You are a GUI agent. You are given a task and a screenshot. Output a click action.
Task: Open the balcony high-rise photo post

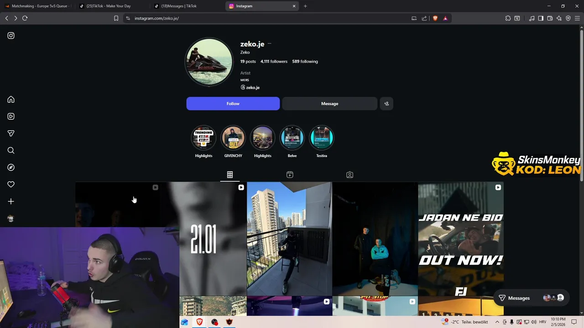pos(289,239)
